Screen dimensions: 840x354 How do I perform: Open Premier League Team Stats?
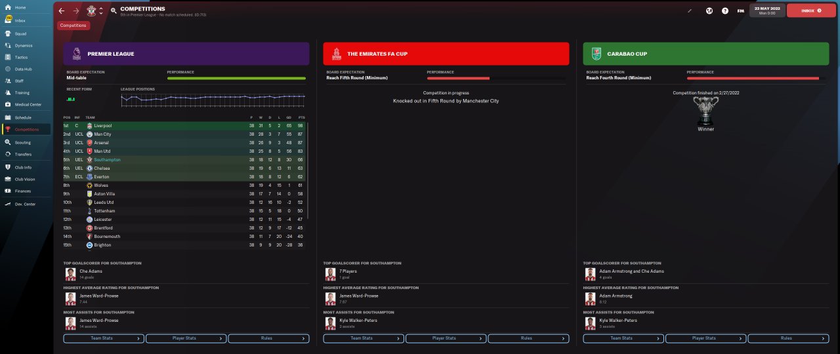click(104, 338)
